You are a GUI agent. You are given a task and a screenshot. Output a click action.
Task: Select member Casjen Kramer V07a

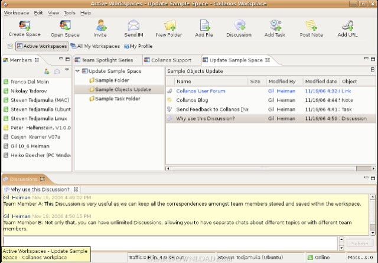pyautogui.click(x=32, y=137)
